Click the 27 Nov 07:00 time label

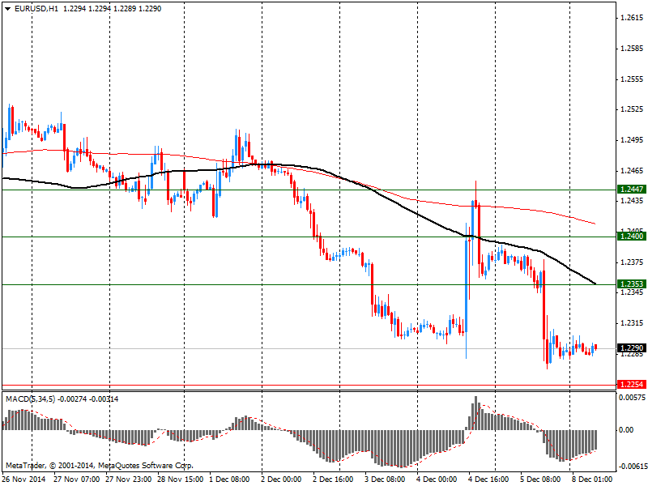click(76, 480)
